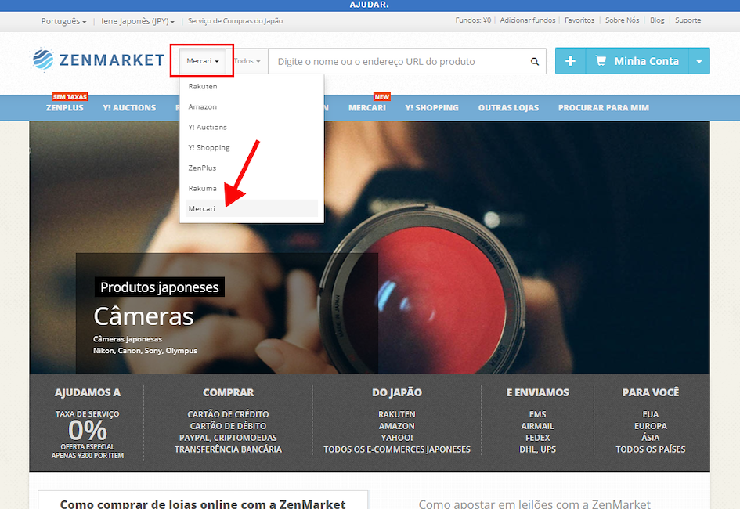Open the PROCURAR PARA MIM navigation tab
This screenshot has width=740, height=509.
(x=604, y=107)
